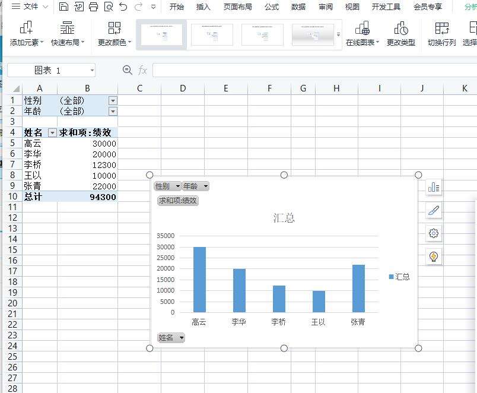Open the 年龄 field button on the chart
This screenshot has width=477, height=393.
tap(195, 186)
